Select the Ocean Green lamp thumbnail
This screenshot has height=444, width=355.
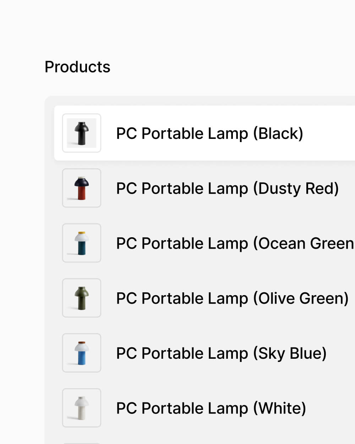(82, 243)
